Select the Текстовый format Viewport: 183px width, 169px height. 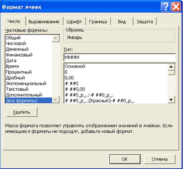29,89
